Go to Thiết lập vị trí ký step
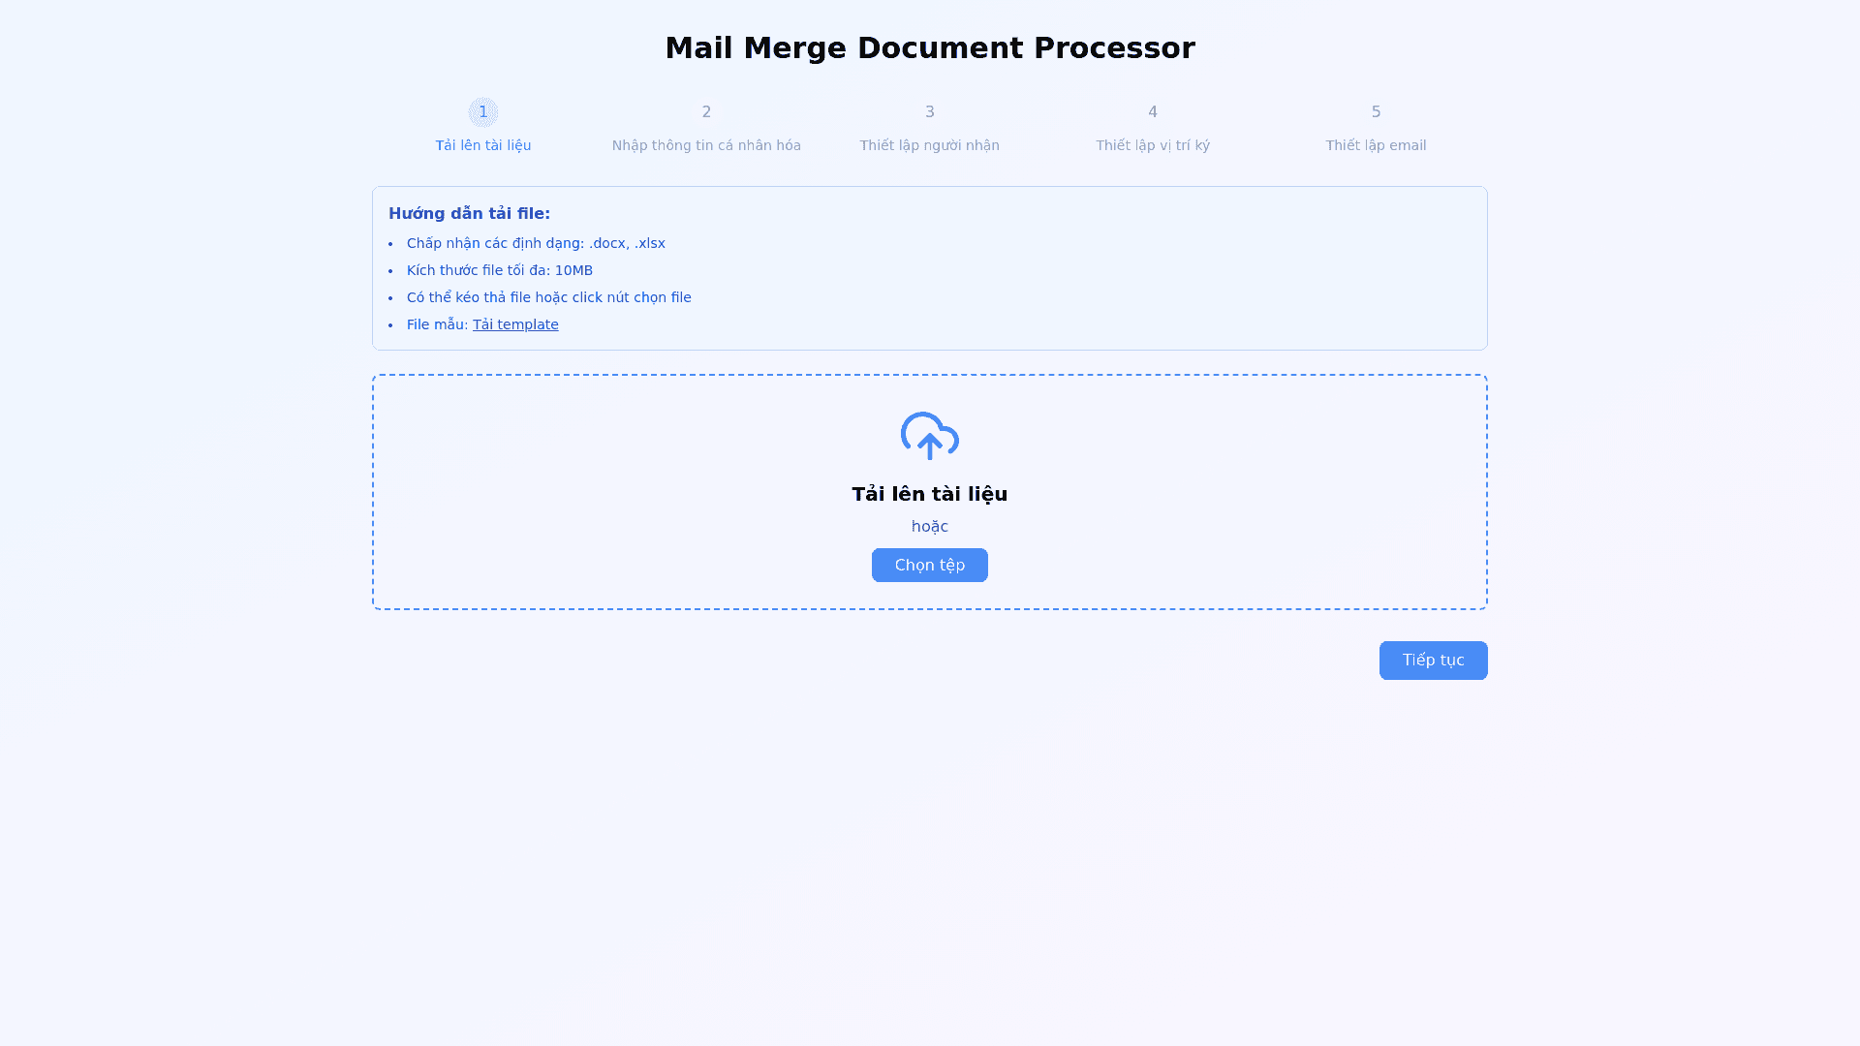Viewport: 1860px width, 1046px height. [x=1153, y=145]
